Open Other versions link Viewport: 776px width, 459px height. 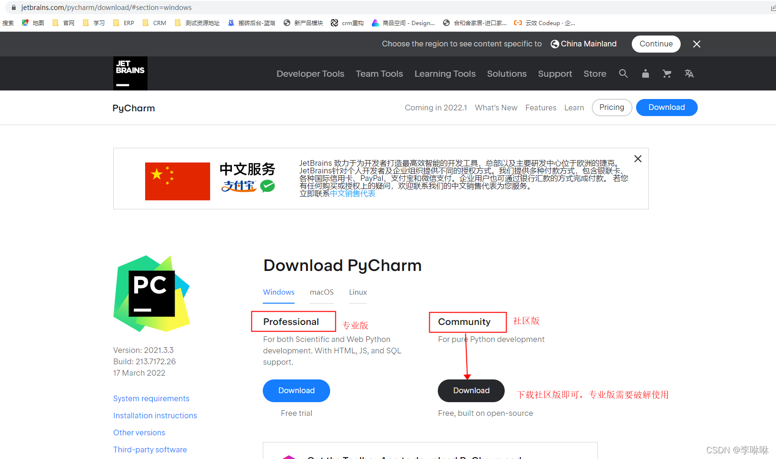pos(139,433)
